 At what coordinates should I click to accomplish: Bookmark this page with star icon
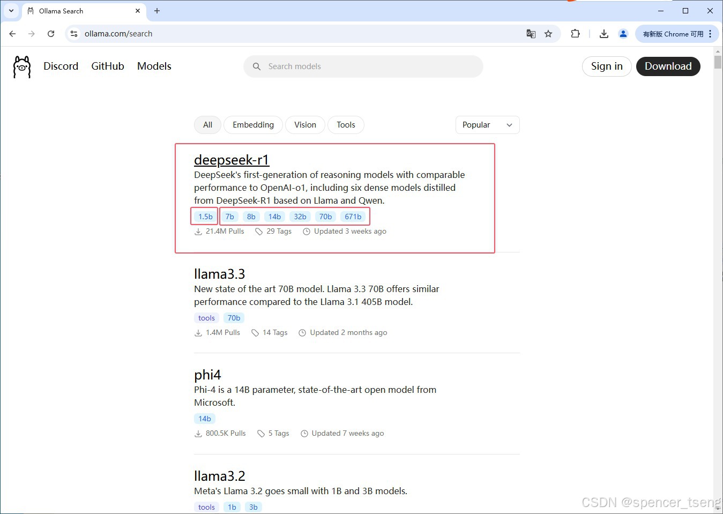point(548,34)
